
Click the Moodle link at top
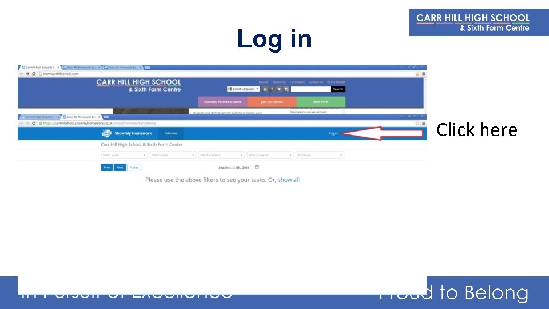click(264, 82)
